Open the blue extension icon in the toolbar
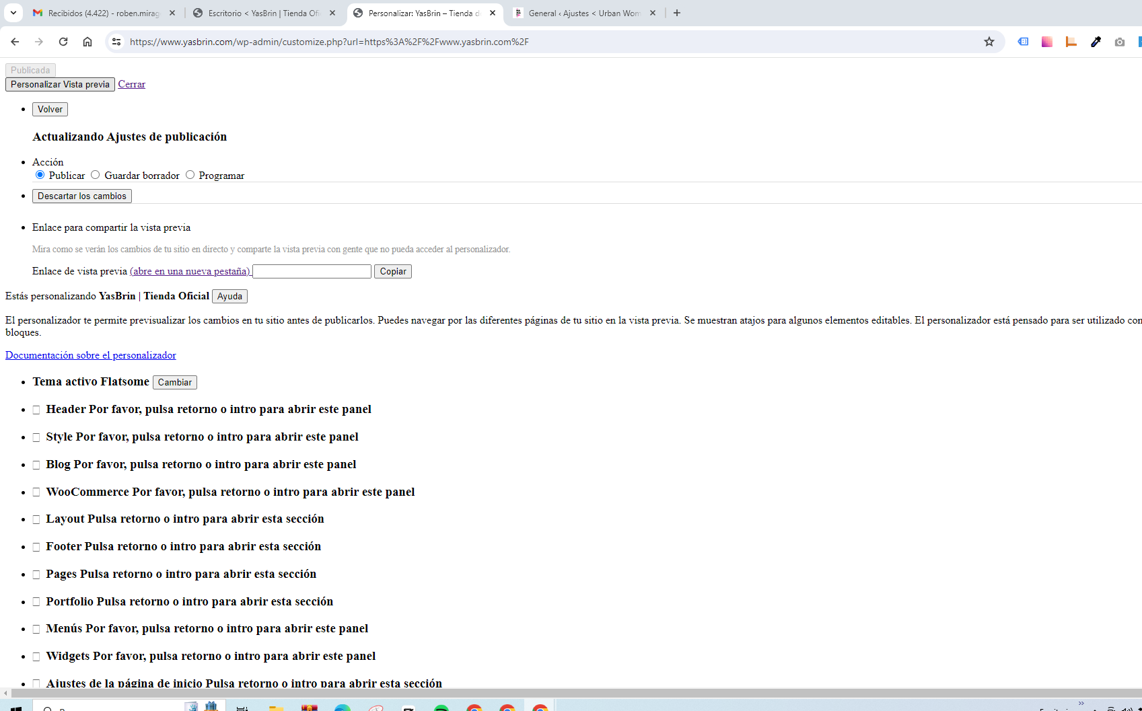The width and height of the screenshot is (1142, 711). (1023, 42)
